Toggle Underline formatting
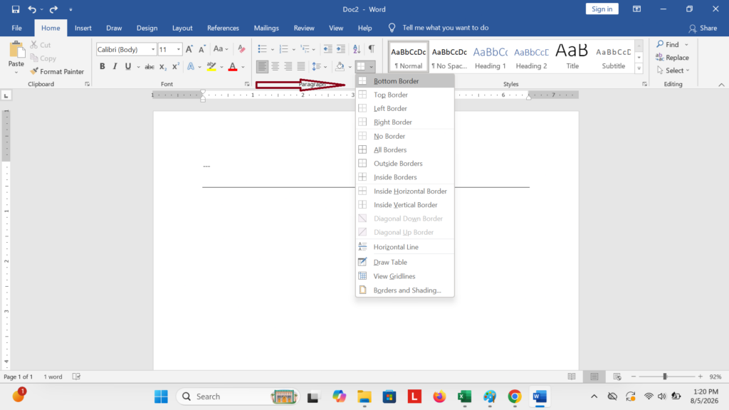This screenshot has width=729, height=410. 128,66
